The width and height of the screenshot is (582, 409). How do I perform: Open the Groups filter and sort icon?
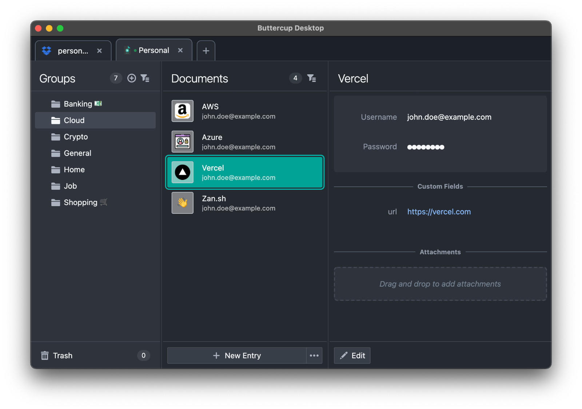145,78
